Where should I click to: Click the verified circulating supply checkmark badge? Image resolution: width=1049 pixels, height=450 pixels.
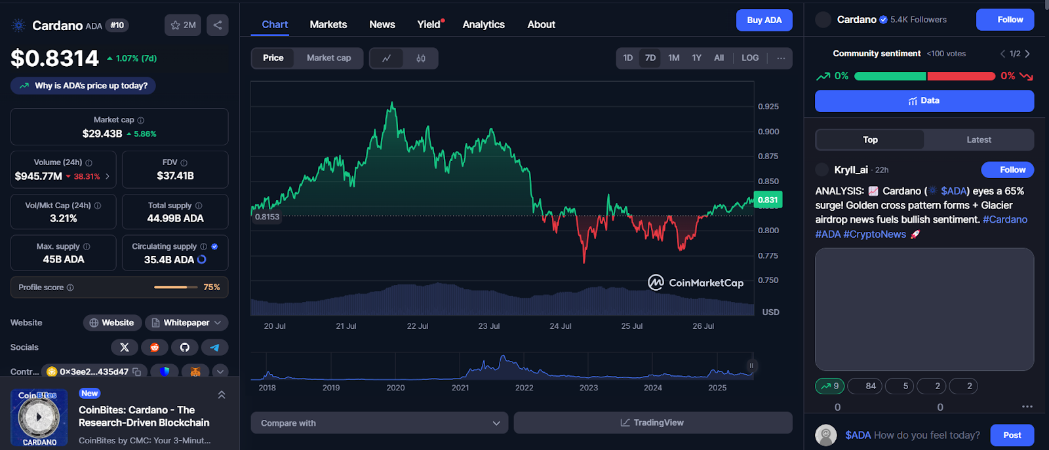click(x=214, y=247)
